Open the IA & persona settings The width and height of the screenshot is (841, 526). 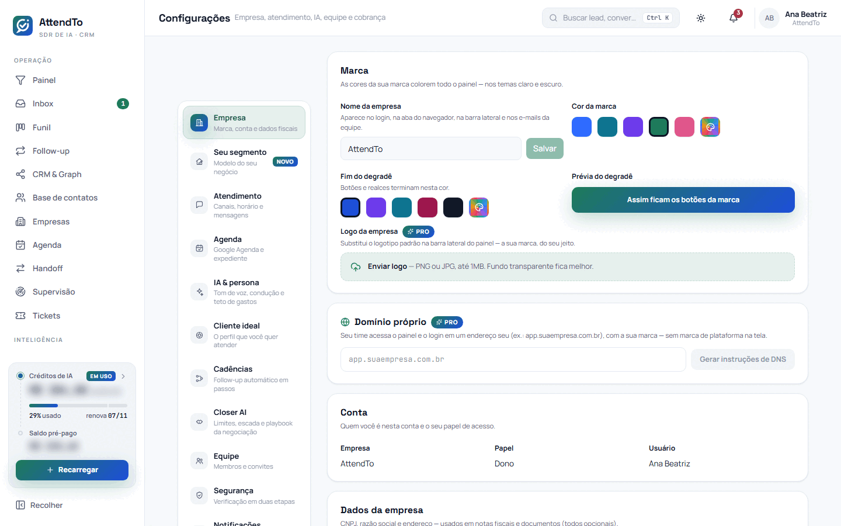click(244, 292)
